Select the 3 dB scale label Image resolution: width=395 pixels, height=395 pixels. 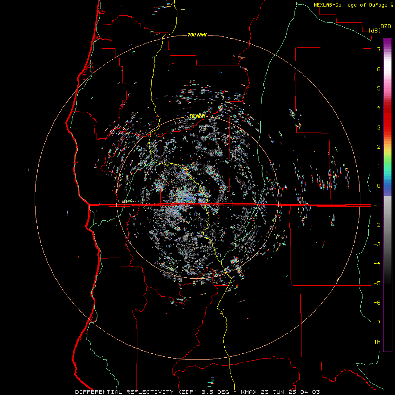379,127
